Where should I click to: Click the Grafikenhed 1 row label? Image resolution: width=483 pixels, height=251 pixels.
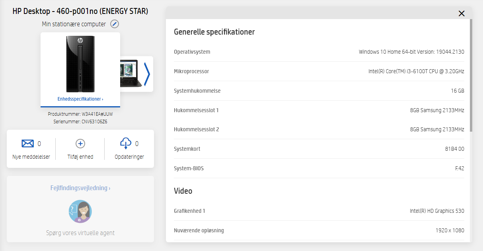pyautogui.click(x=189, y=211)
